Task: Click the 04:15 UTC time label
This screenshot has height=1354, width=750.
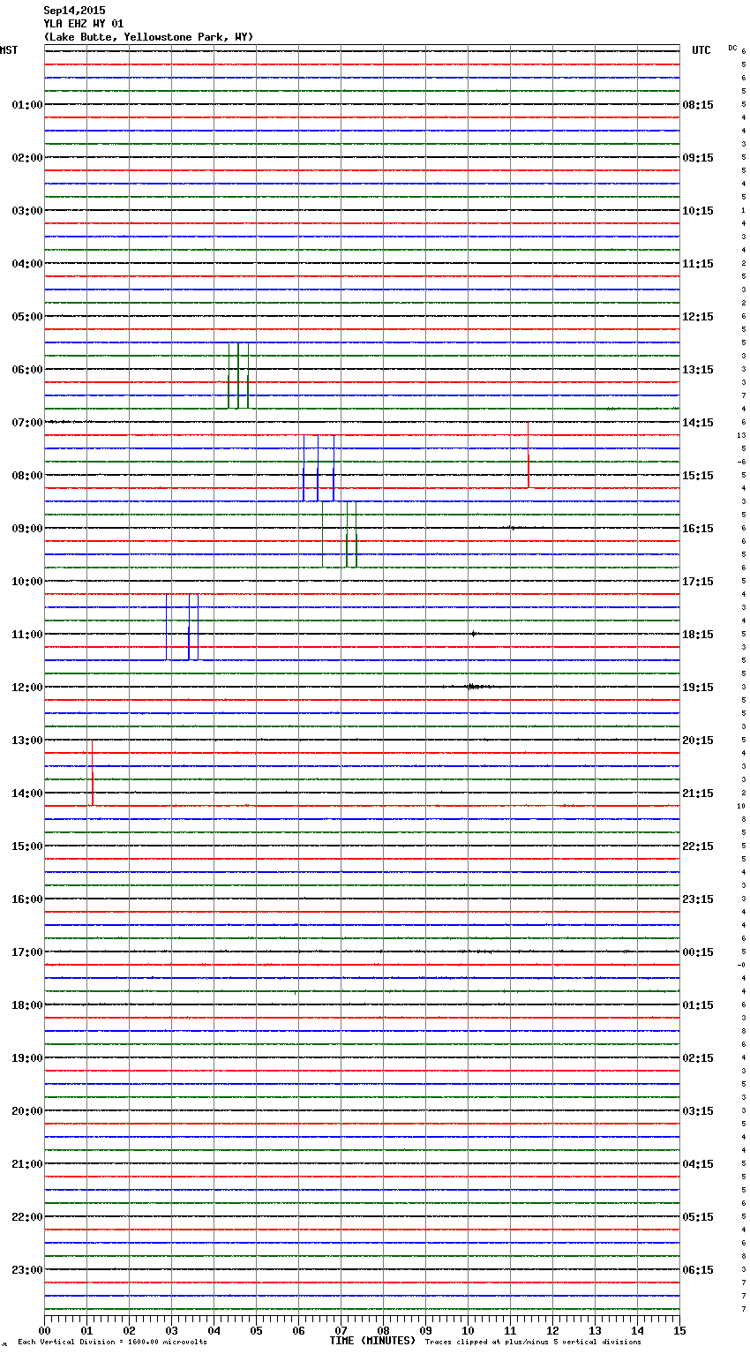Action: coord(698,1164)
